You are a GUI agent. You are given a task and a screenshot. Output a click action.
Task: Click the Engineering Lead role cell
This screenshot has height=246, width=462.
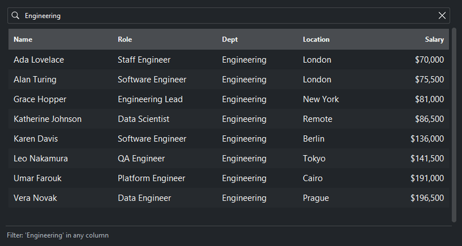[x=150, y=99]
